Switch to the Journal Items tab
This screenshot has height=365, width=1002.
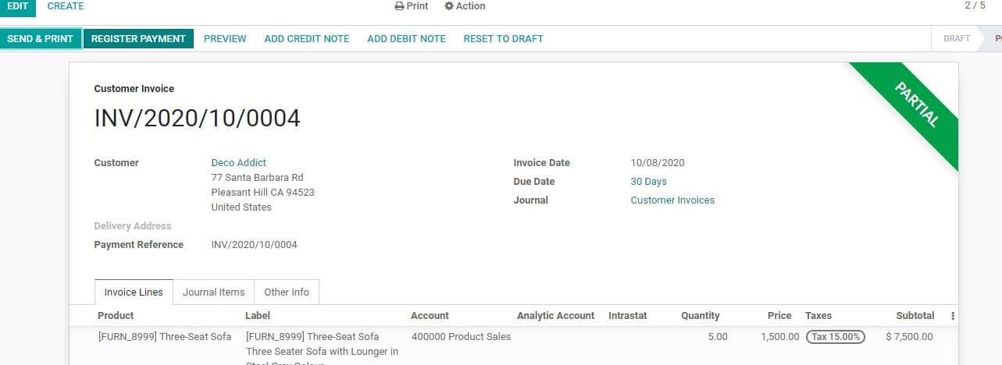click(x=213, y=292)
